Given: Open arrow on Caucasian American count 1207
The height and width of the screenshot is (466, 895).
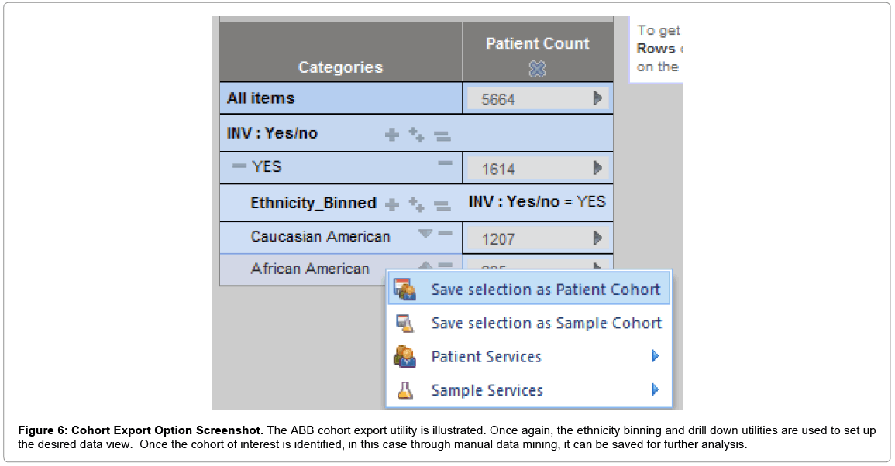Looking at the screenshot, I should tap(597, 238).
